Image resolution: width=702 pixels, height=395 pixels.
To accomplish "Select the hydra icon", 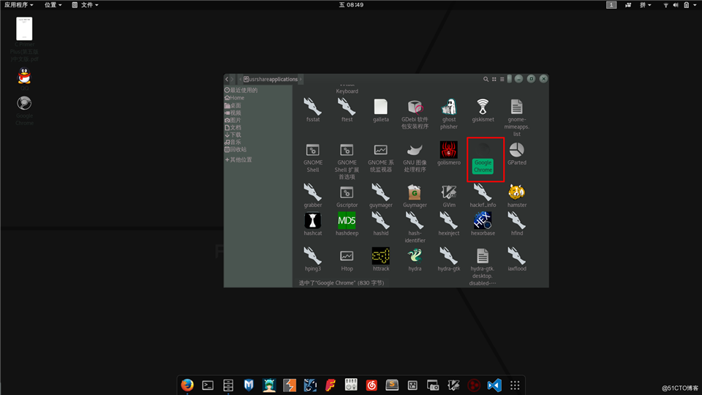I will (415, 256).
